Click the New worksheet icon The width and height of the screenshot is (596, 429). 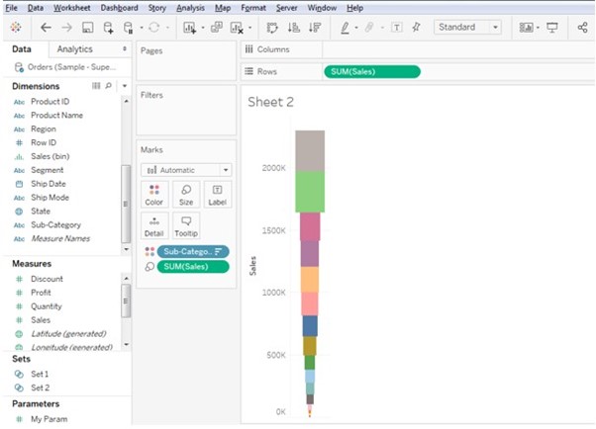(x=189, y=28)
